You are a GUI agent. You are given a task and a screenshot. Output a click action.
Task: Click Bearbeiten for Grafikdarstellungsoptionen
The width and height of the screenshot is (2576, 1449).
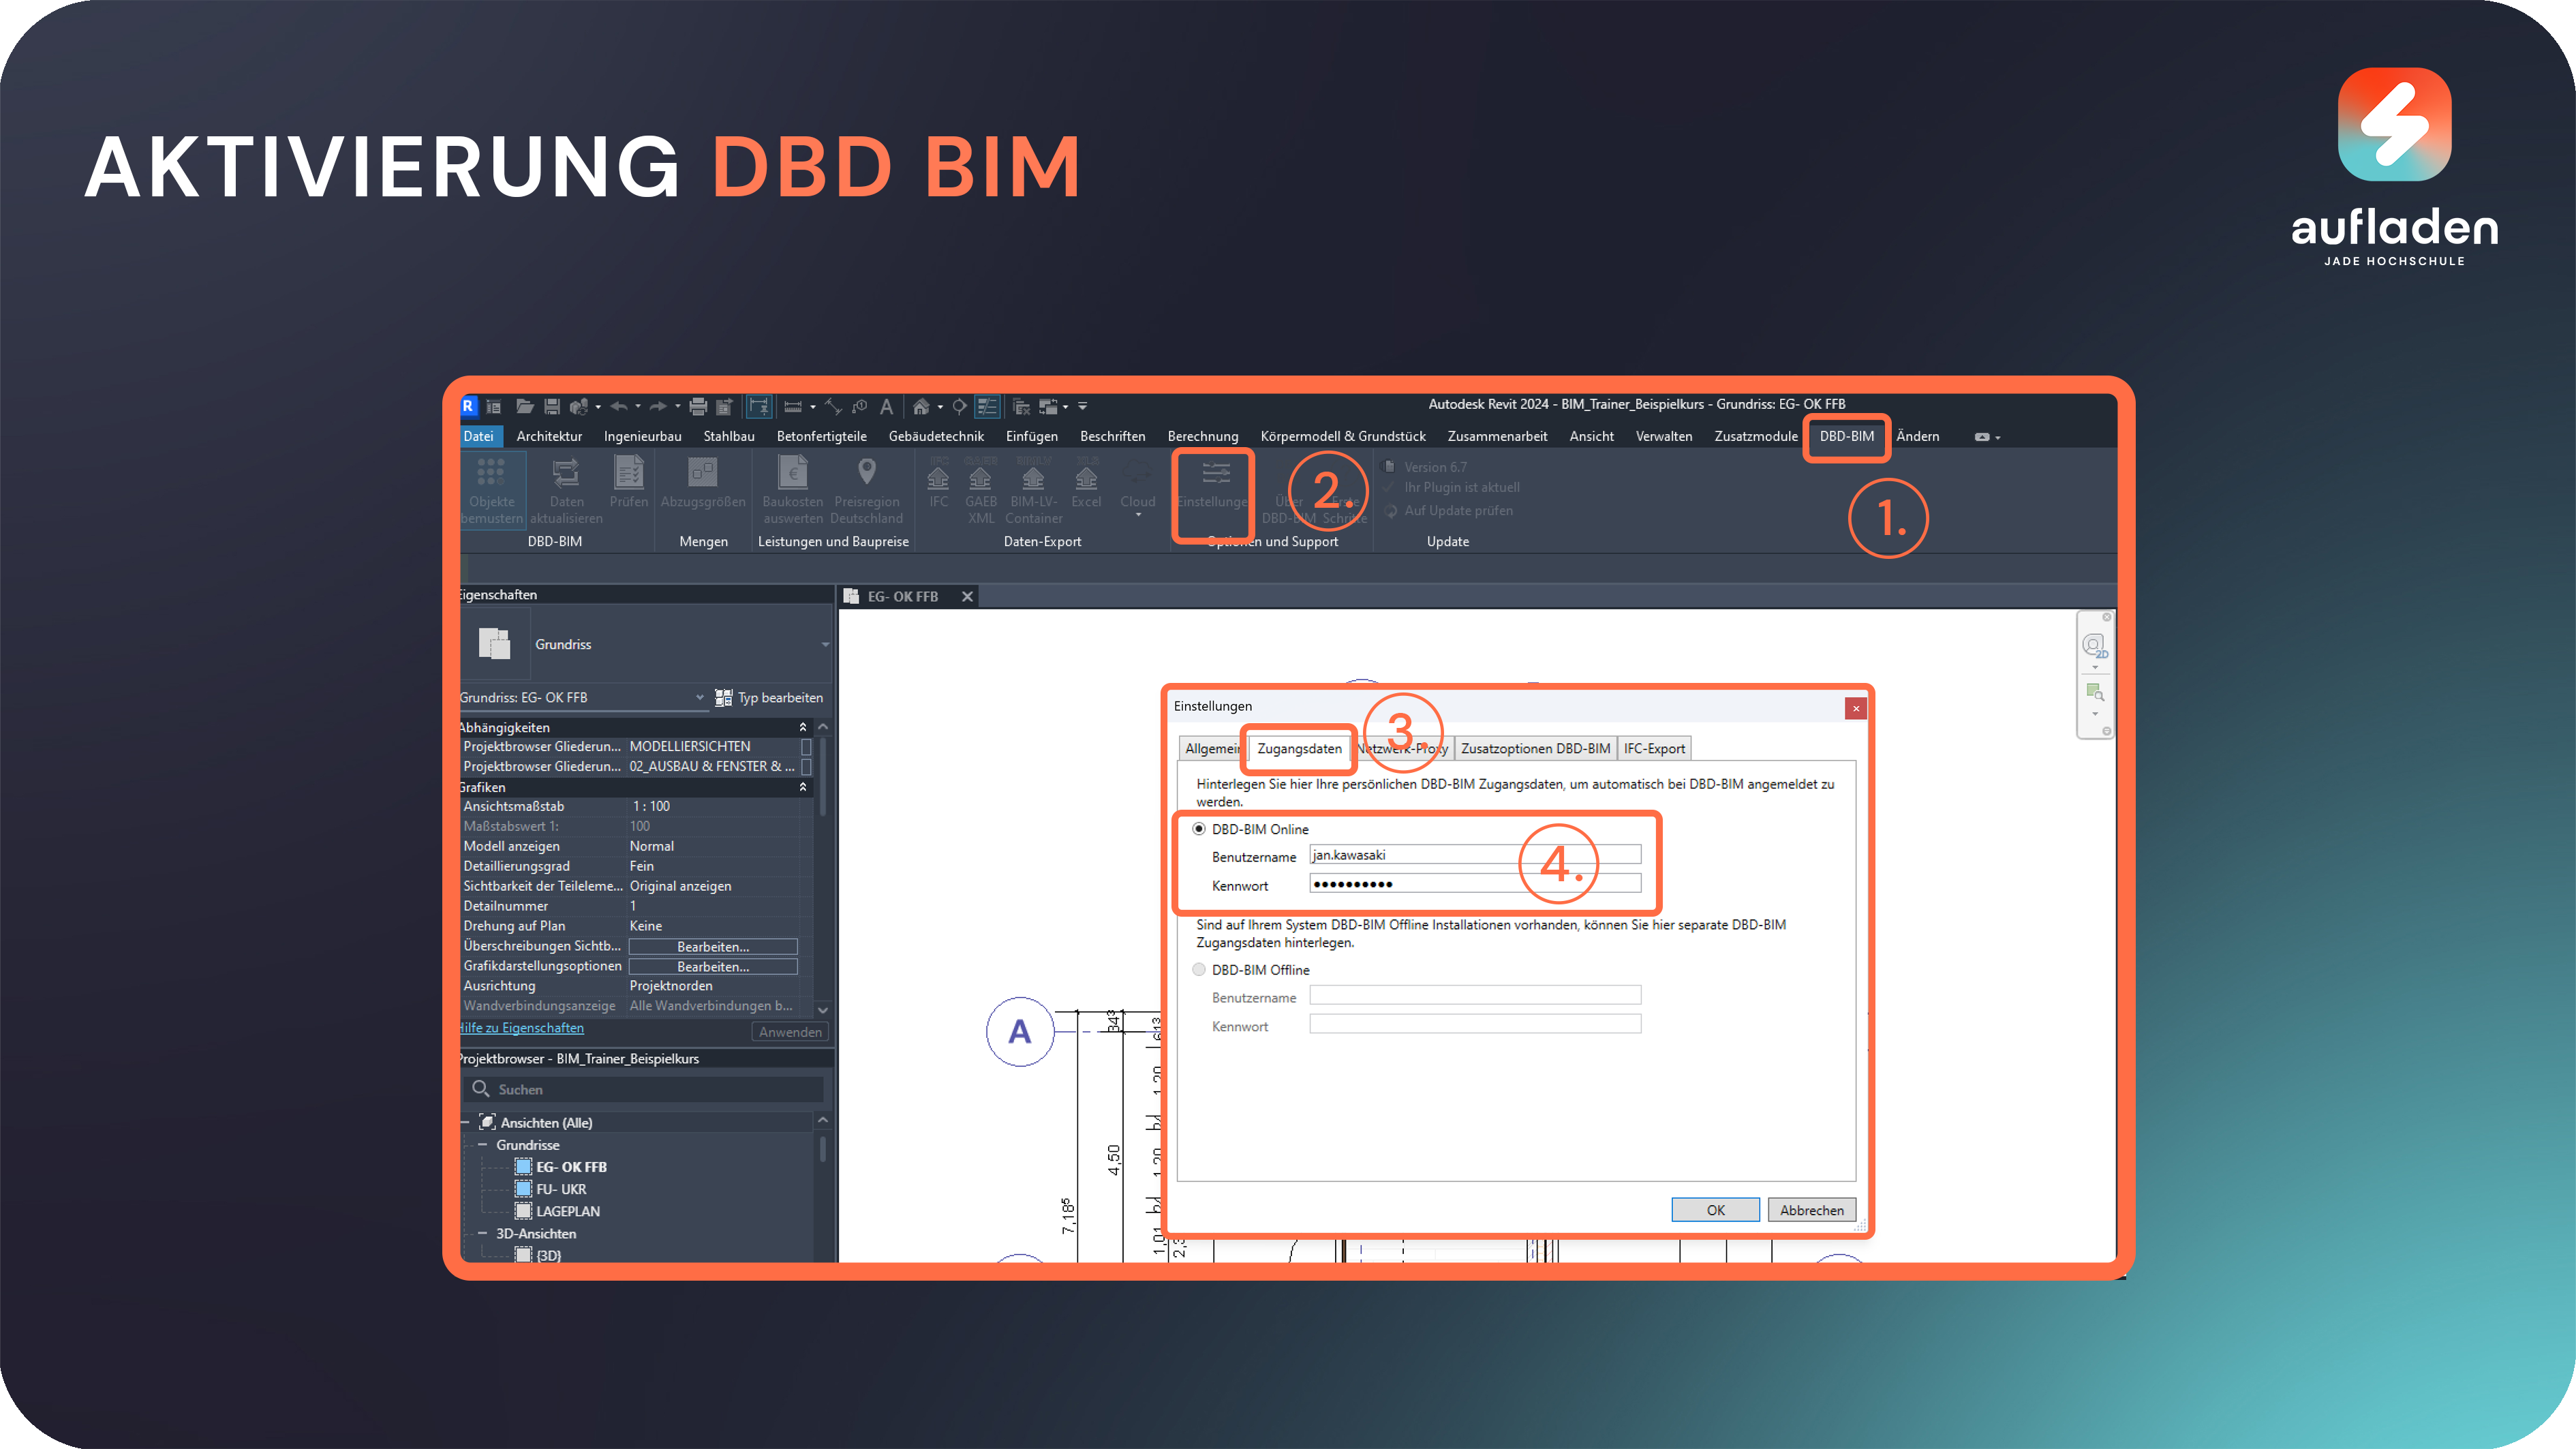(712, 967)
